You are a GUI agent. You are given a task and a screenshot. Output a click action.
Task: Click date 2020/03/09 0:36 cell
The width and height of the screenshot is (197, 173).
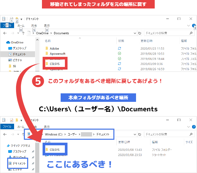coord(151,64)
